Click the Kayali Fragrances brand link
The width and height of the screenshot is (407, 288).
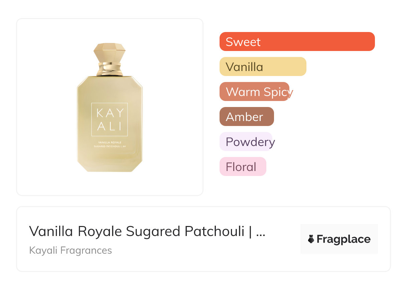point(71,250)
